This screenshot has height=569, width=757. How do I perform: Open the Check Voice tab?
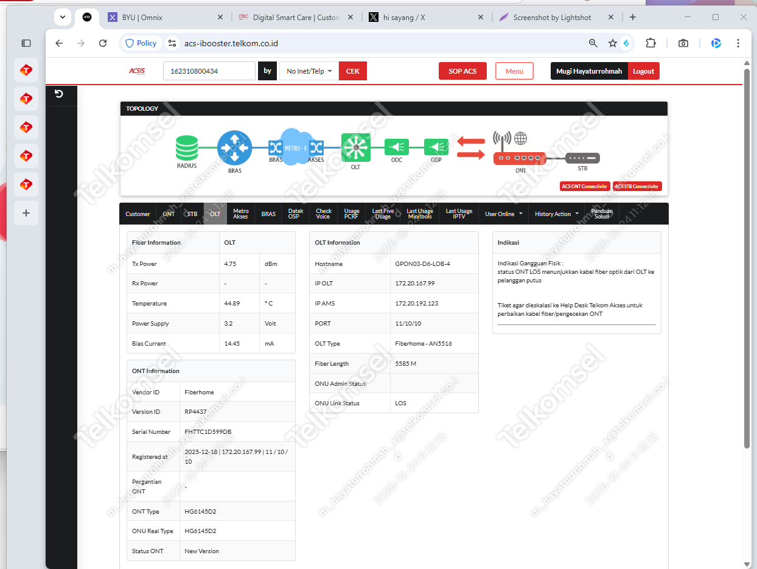tap(324, 214)
